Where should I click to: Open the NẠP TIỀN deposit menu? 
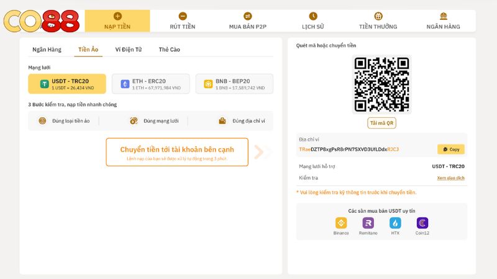[x=117, y=21]
